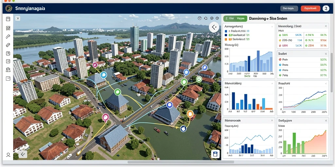Click the gray button in the top header

[x=289, y=8]
